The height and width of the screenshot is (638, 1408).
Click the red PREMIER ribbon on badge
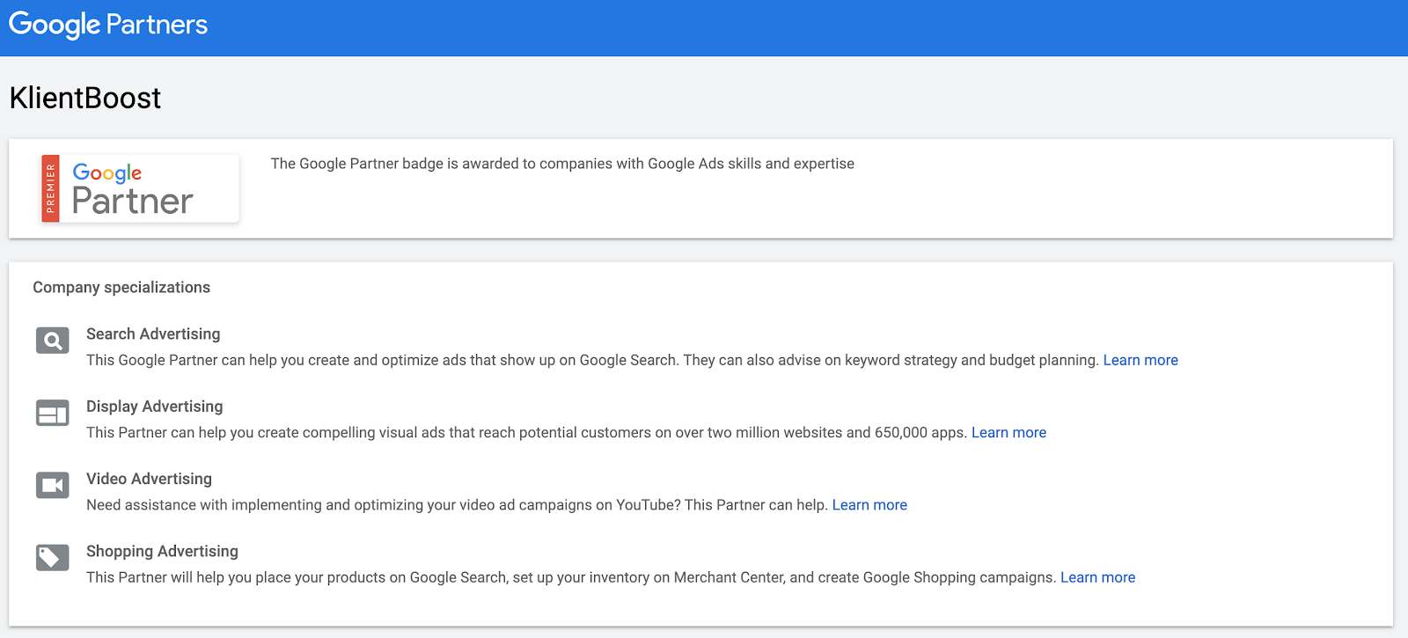50,188
